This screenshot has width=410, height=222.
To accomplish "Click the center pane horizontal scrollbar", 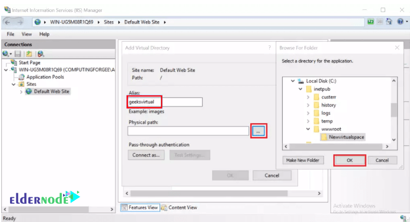I will [x=209, y=193].
